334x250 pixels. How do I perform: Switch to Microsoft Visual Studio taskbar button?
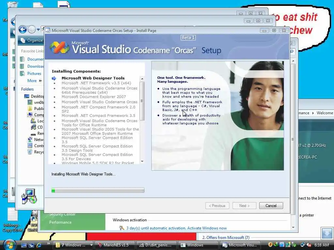(x=240, y=245)
